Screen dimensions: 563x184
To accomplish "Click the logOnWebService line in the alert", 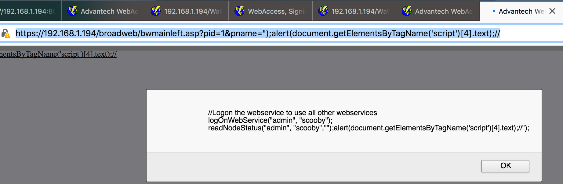I will tap(270, 120).
